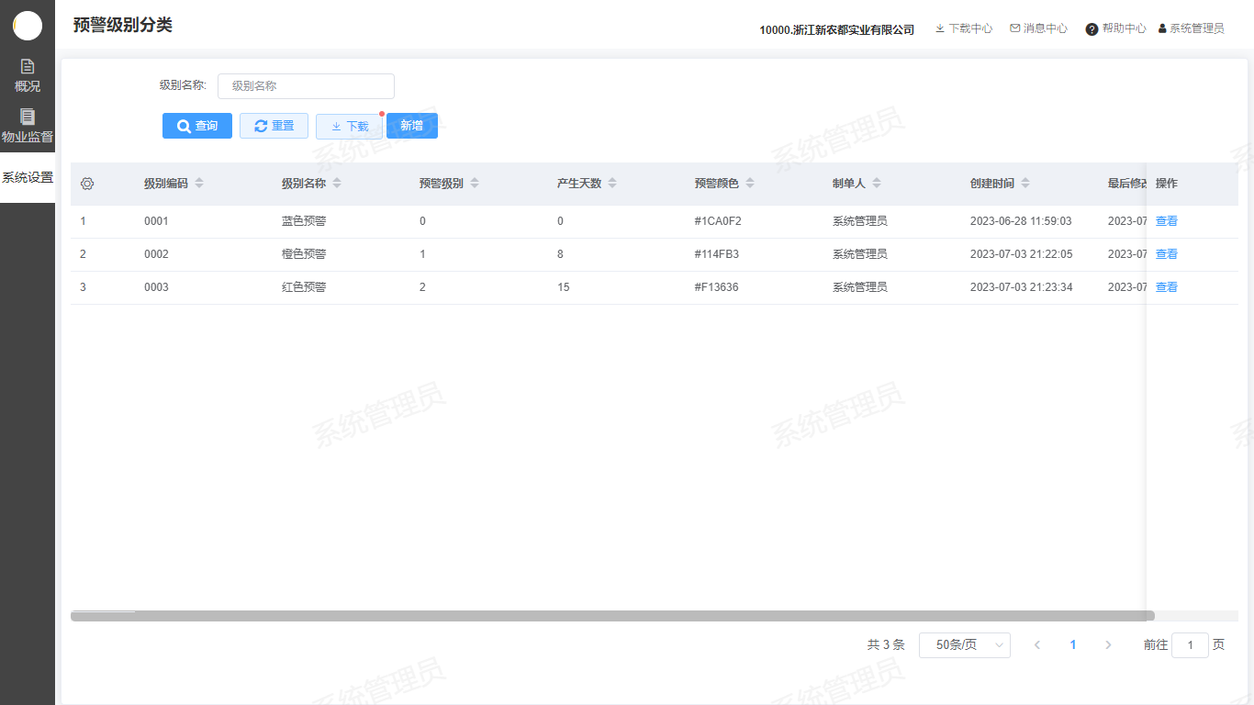1254x705 pixels.
Task: Open 消息中心 message center
Action: click(1038, 28)
